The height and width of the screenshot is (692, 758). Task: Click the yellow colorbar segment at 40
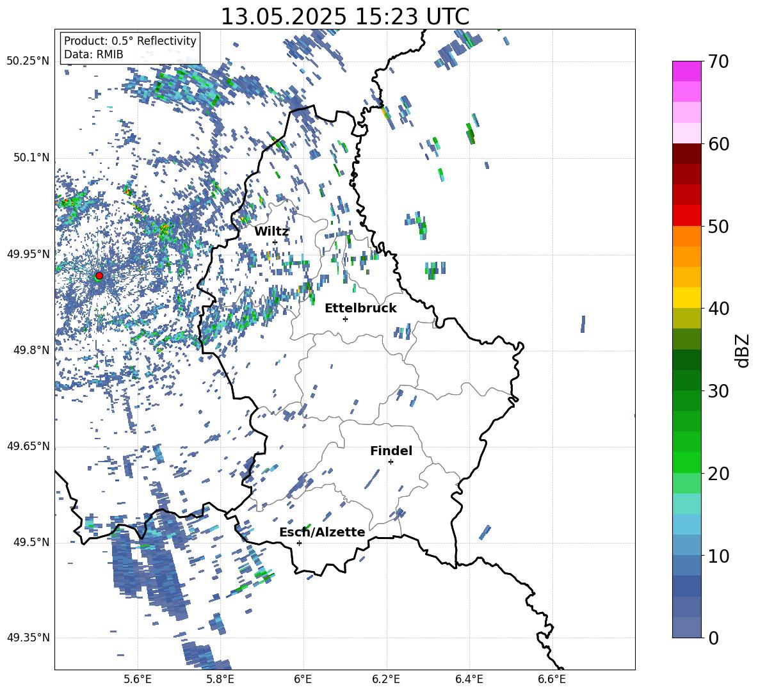686,298
